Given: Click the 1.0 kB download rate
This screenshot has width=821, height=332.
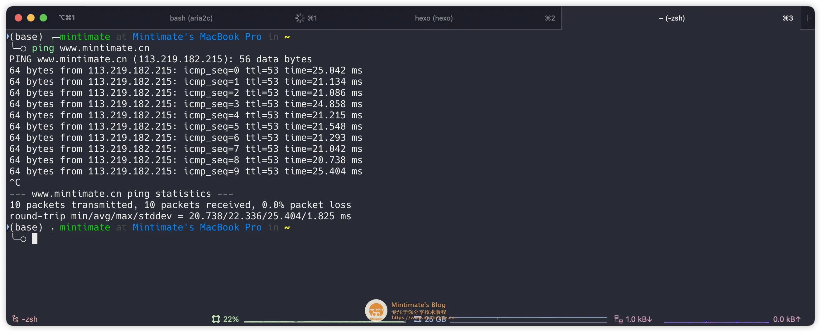Looking at the screenshot, I should [x=639, y=319].
